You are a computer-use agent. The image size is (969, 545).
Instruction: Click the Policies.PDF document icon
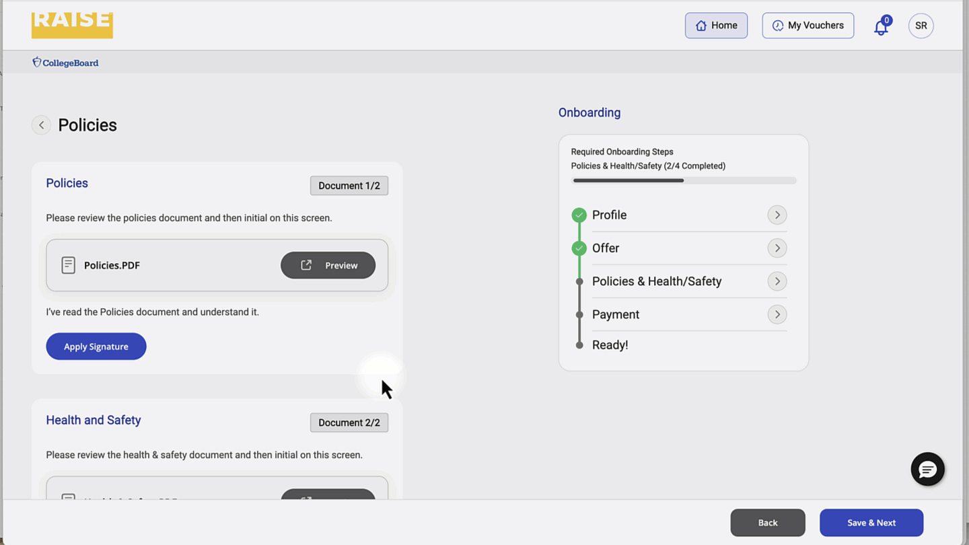68,265
